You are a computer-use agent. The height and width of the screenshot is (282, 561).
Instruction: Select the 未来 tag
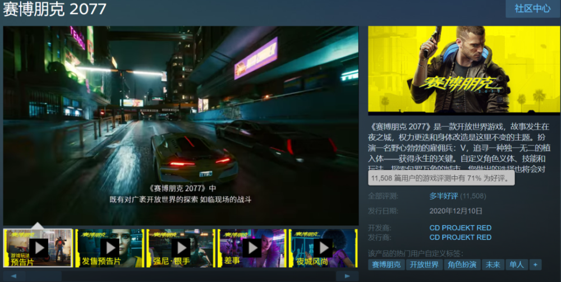click(493, 265)
